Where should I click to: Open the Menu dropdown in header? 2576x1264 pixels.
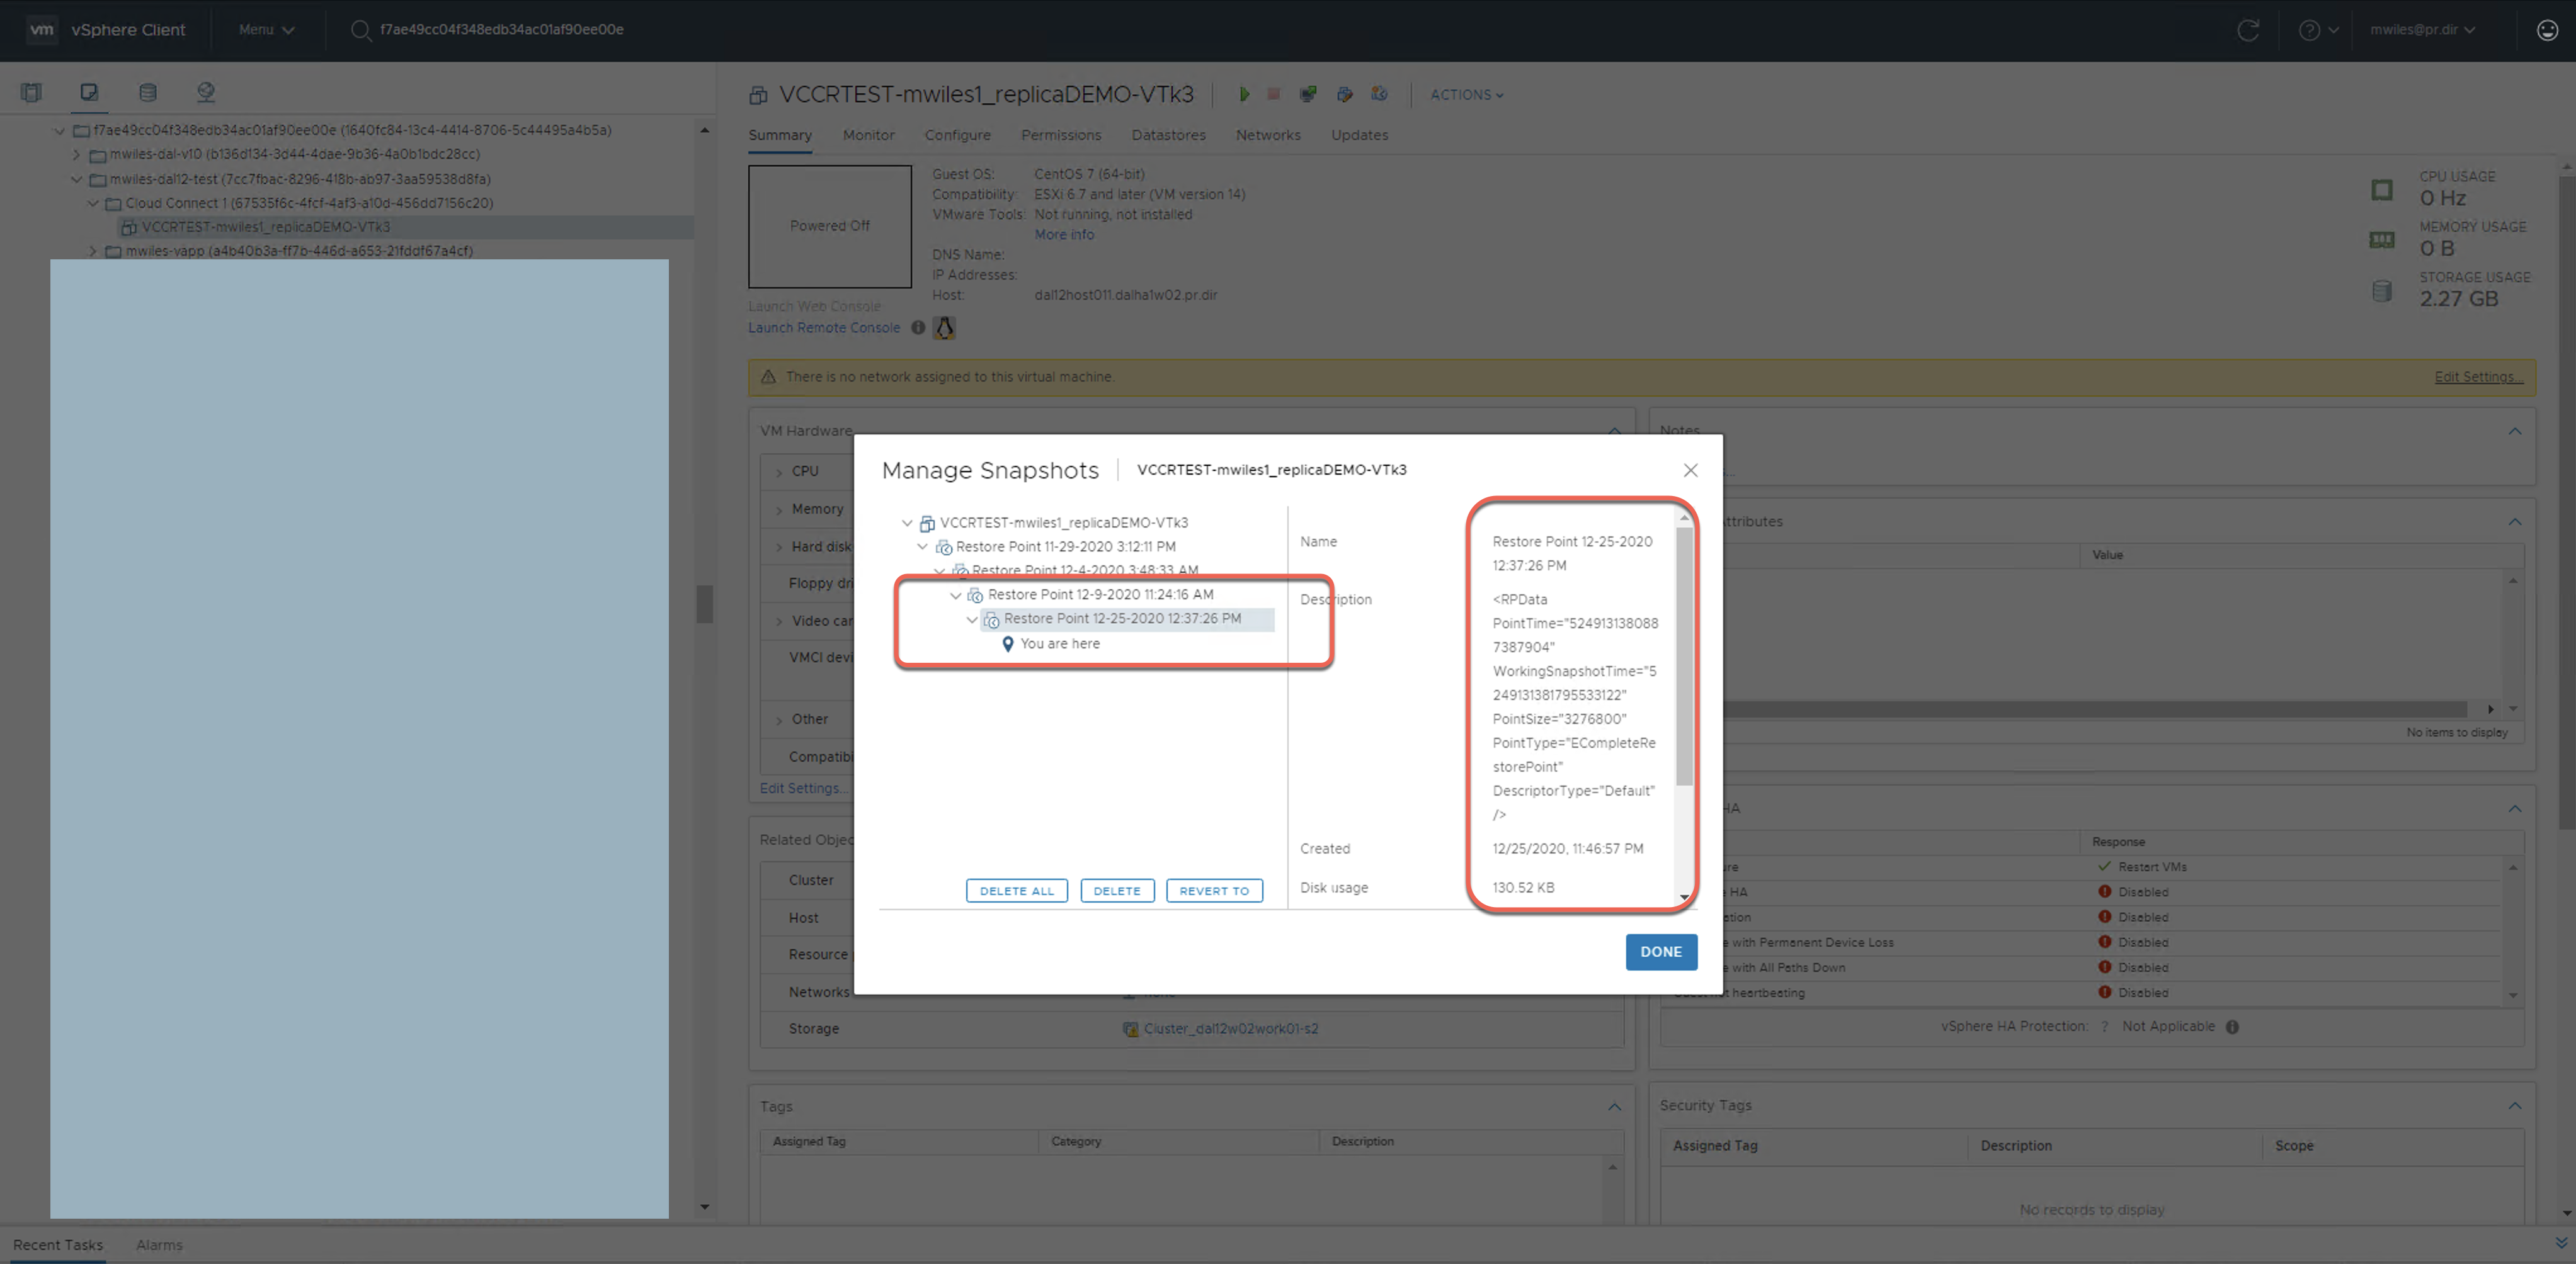[x=266, y=30]
